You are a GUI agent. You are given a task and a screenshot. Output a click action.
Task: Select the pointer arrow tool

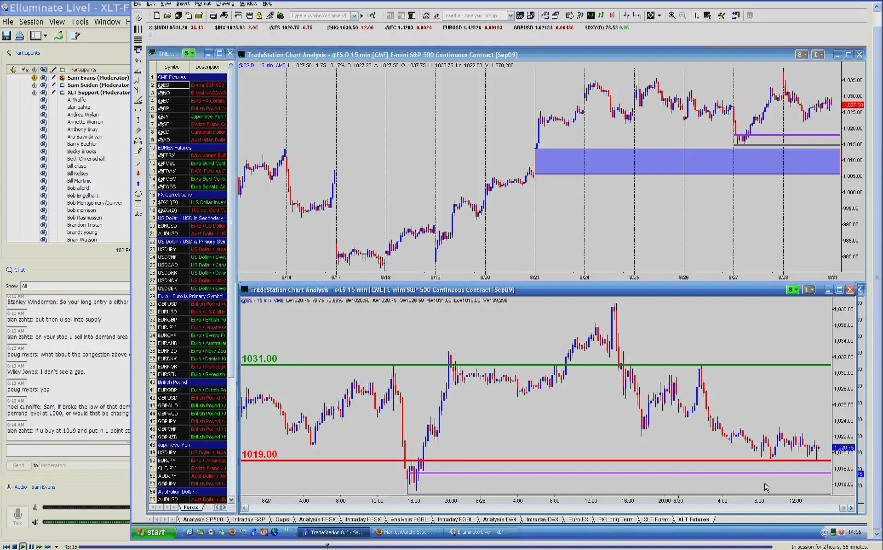click(x=697, y=16)
